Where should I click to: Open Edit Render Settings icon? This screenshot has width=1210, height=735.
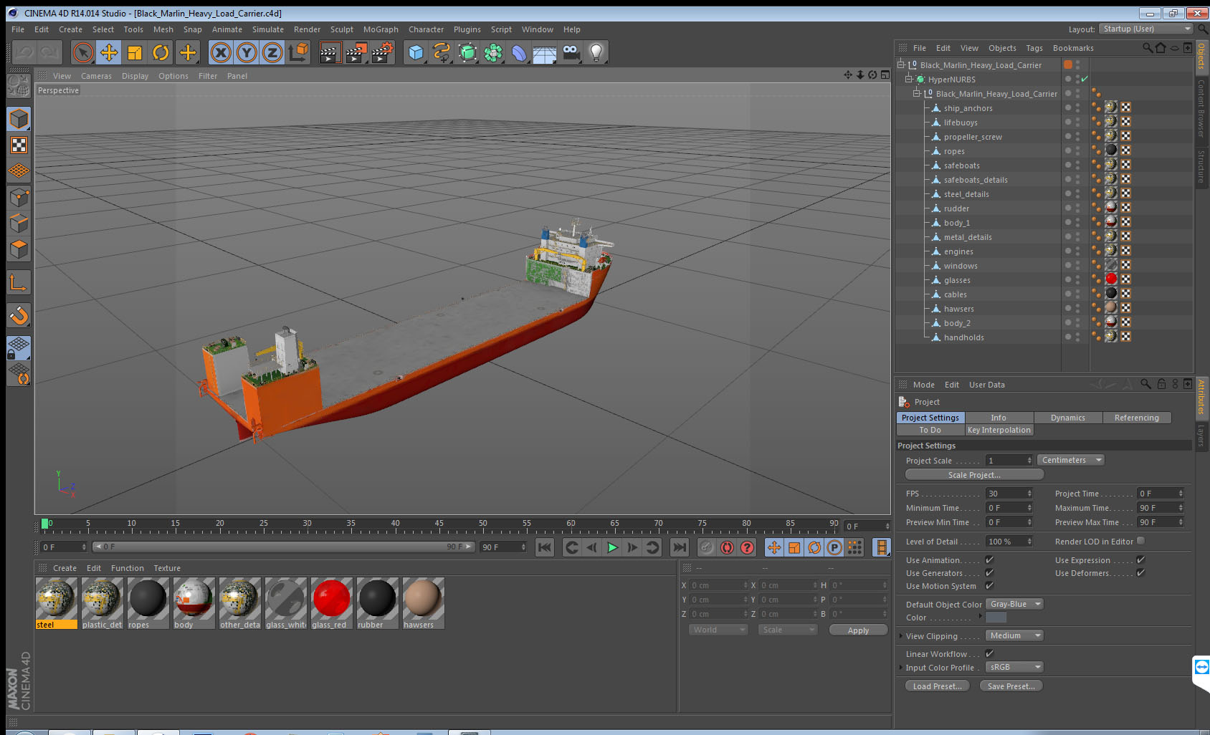click(383, 52)
